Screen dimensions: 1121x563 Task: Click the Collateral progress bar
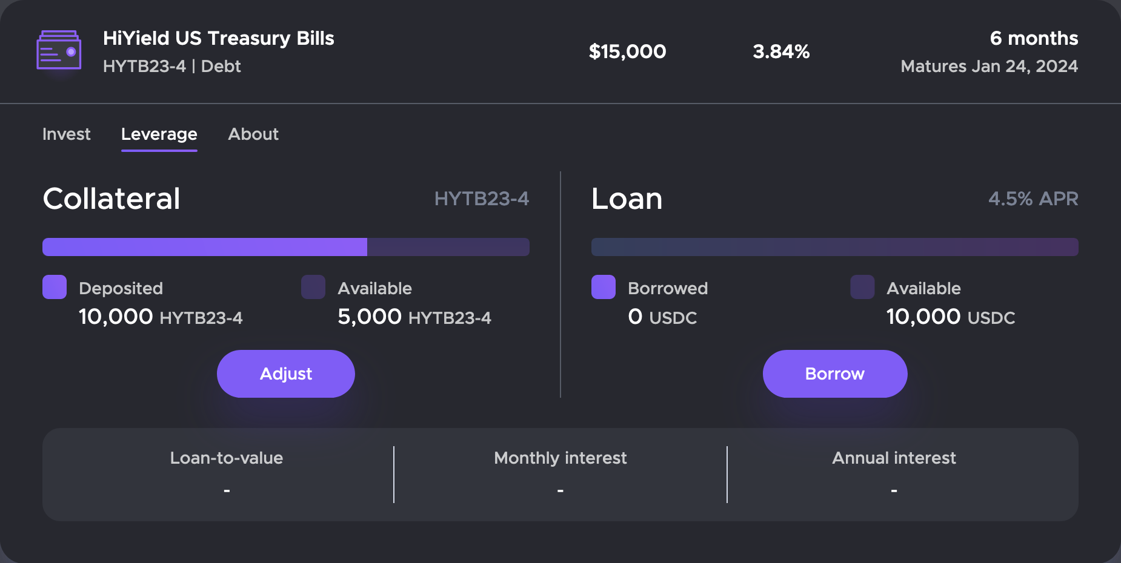point(285,246)
